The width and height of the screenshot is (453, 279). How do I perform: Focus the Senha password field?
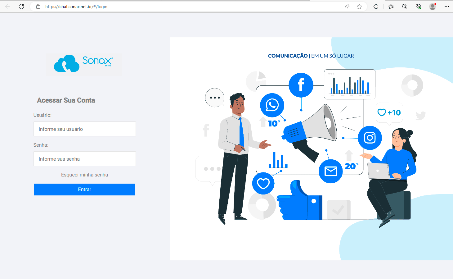coord(84,159)
